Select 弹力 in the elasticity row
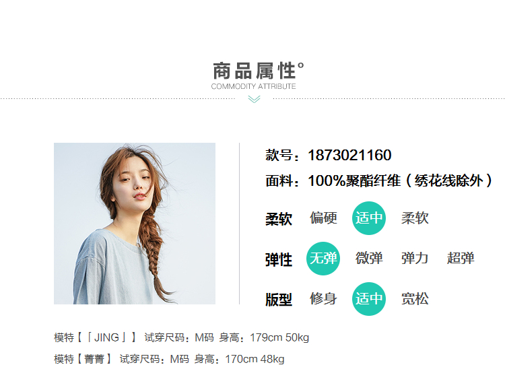Screen dimensions: 505x365 tap(415, 259)
